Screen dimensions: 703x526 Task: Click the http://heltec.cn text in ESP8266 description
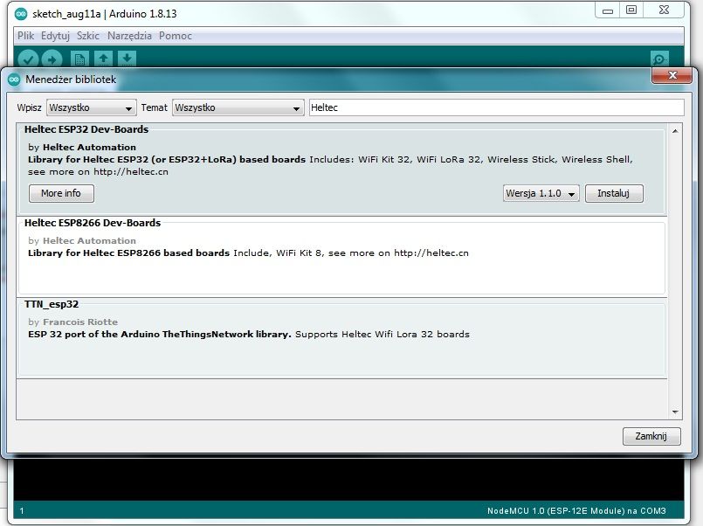pos(431,253)
